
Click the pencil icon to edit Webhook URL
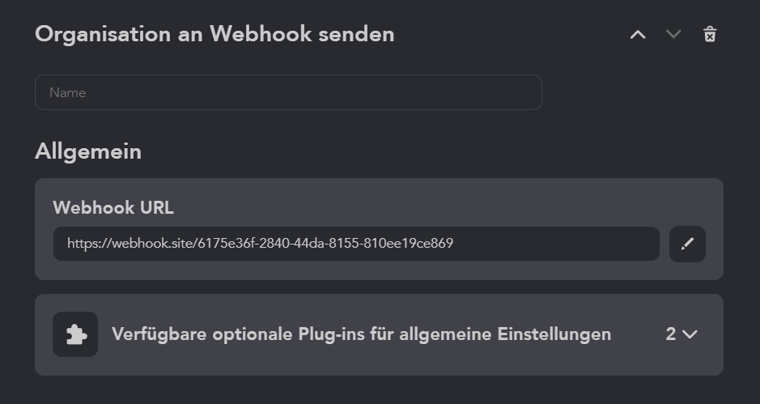pyautogui.click(x=687, y=244)
